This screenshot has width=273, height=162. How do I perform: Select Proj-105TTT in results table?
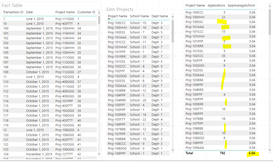click(x=194, y=109)
